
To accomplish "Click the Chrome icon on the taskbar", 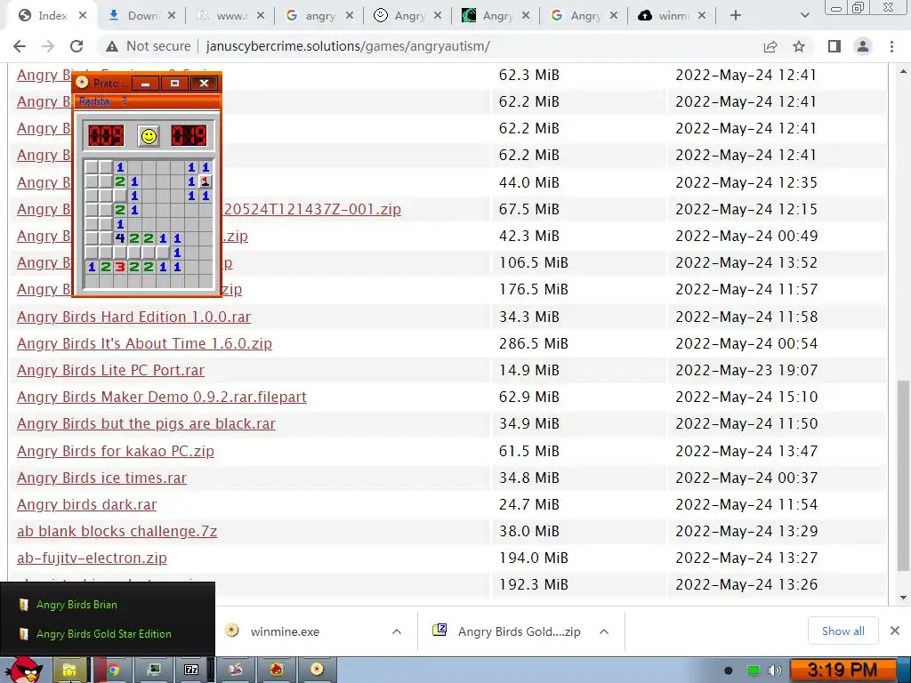I will pyautogui.click(x=113, y=671).
